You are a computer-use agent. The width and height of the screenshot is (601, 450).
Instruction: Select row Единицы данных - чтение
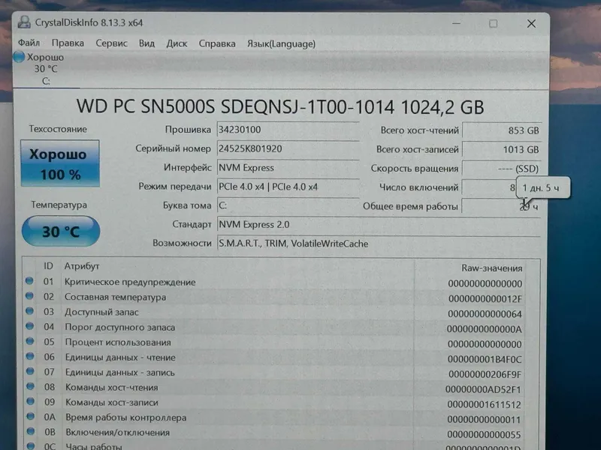(273, 358)
